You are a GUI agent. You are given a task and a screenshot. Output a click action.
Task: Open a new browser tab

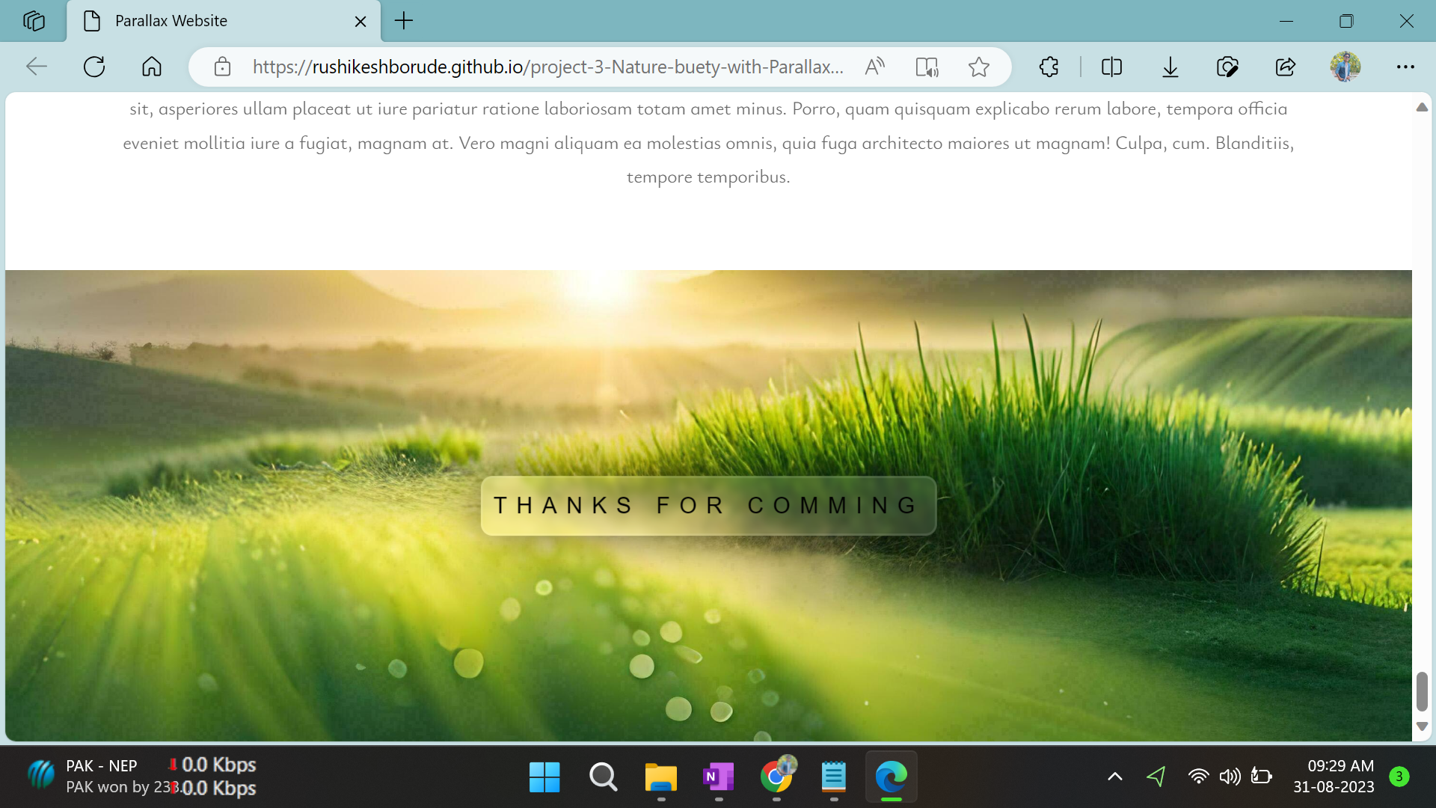tap(403, 21)
